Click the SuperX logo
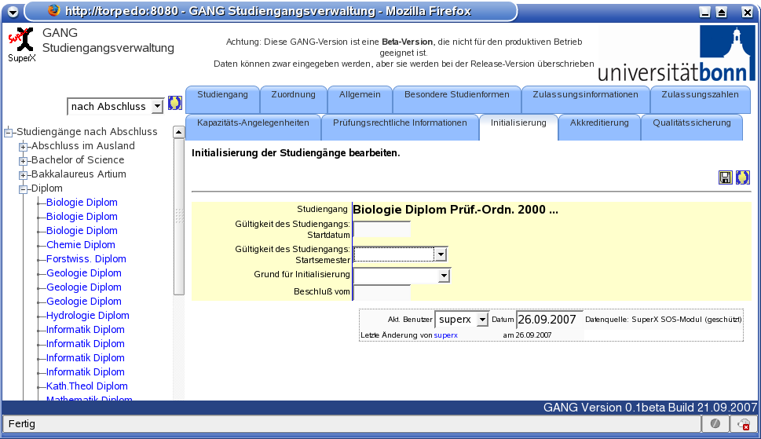The image size is (761, 439). [x=21, y=43]
